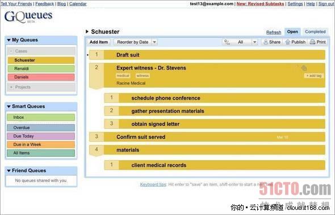The height and width of the screenshot is (215, 335).
Task: Open the tag filter icon beside All
Action: click(227, 42)
